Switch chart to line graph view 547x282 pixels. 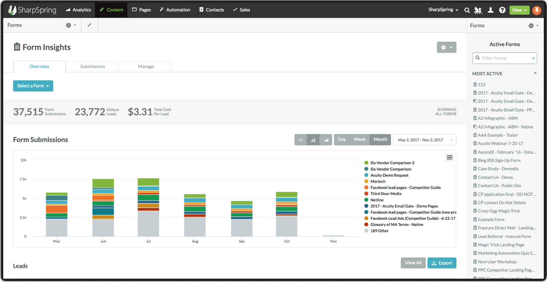[x=301, y=140]
